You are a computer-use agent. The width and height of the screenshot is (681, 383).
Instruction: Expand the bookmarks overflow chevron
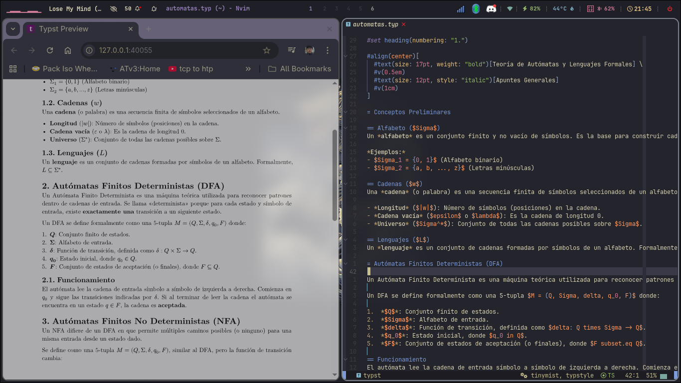(x=248, y=69)
